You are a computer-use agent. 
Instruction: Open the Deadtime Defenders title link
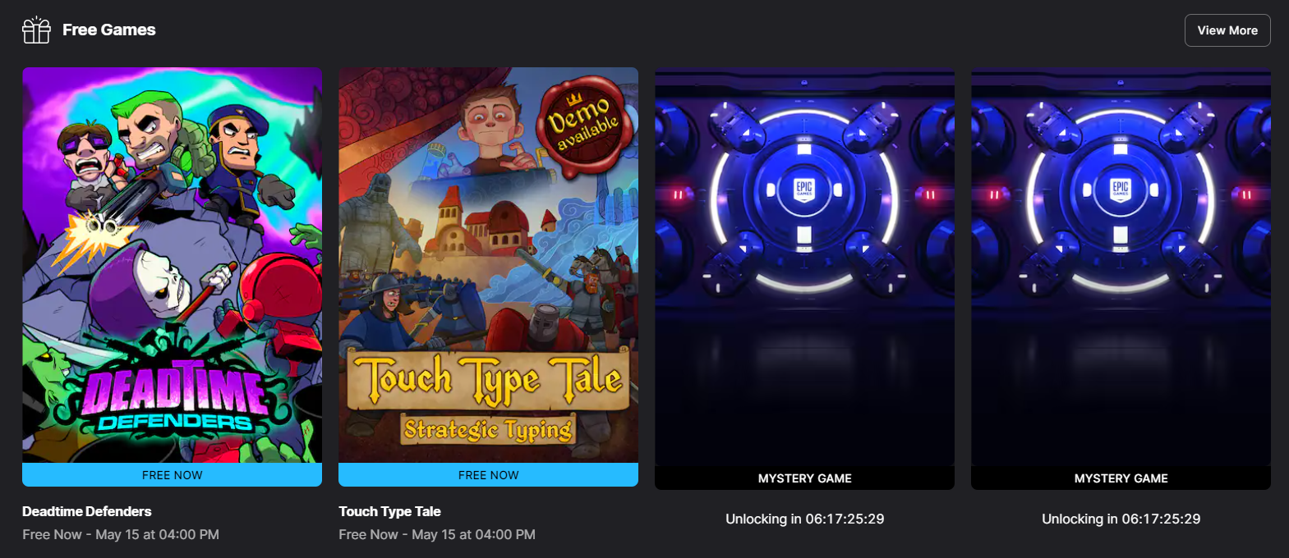87,511
